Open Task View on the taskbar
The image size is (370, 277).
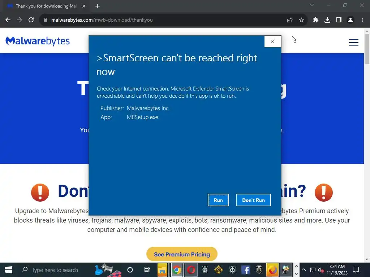147,270
